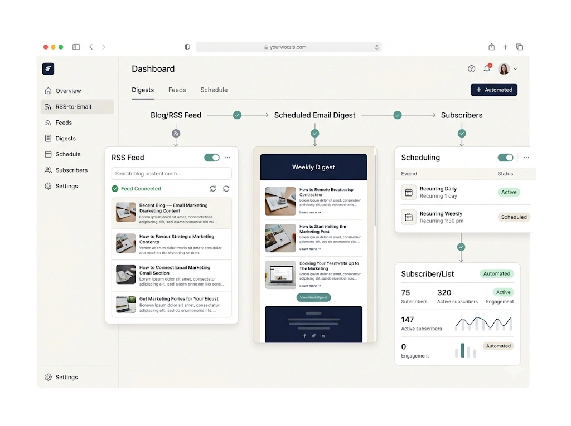Viewport: 571px width, 426px height.
Task: Show browser tab overview icon
Action: click(x=520, y=47)
